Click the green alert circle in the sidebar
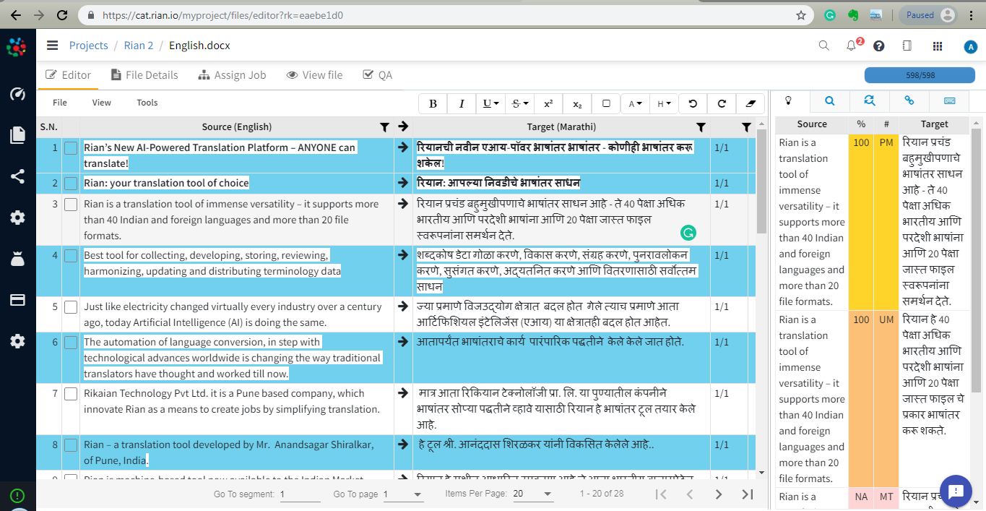Image resolution: width=986 pixels, height=511 pixels. (x=17, y=496)
